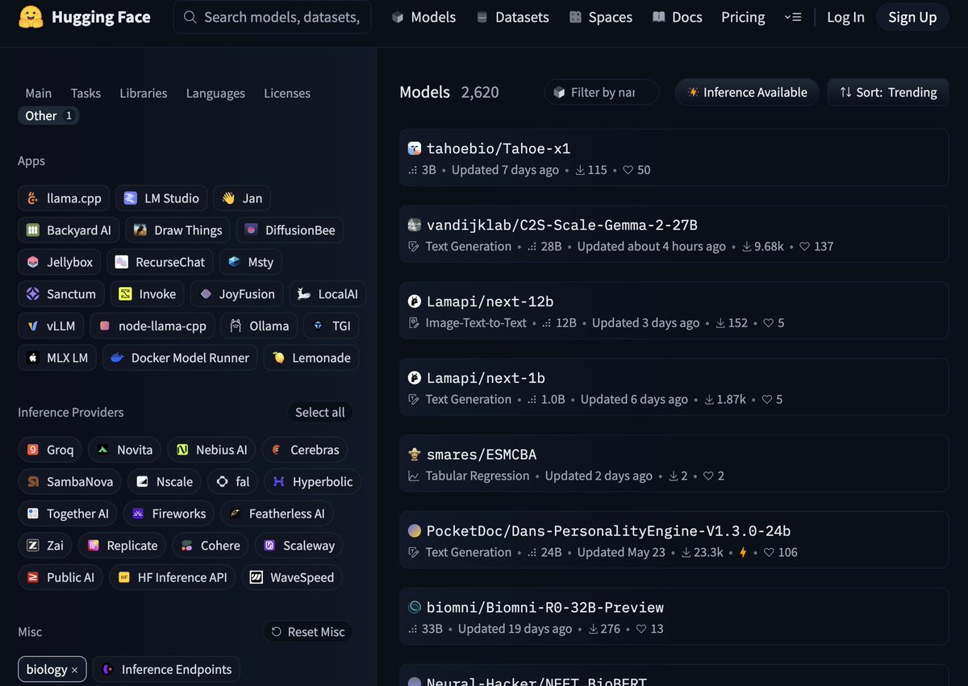This screenshot has height=686, width=968.
Task: Toggle the Inference Endpoints misc filter
Action: point(166,670)
